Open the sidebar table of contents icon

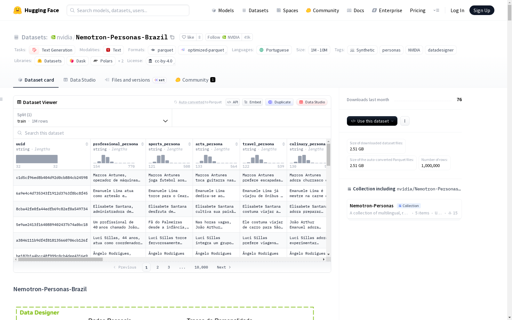[x=2, y=99]
